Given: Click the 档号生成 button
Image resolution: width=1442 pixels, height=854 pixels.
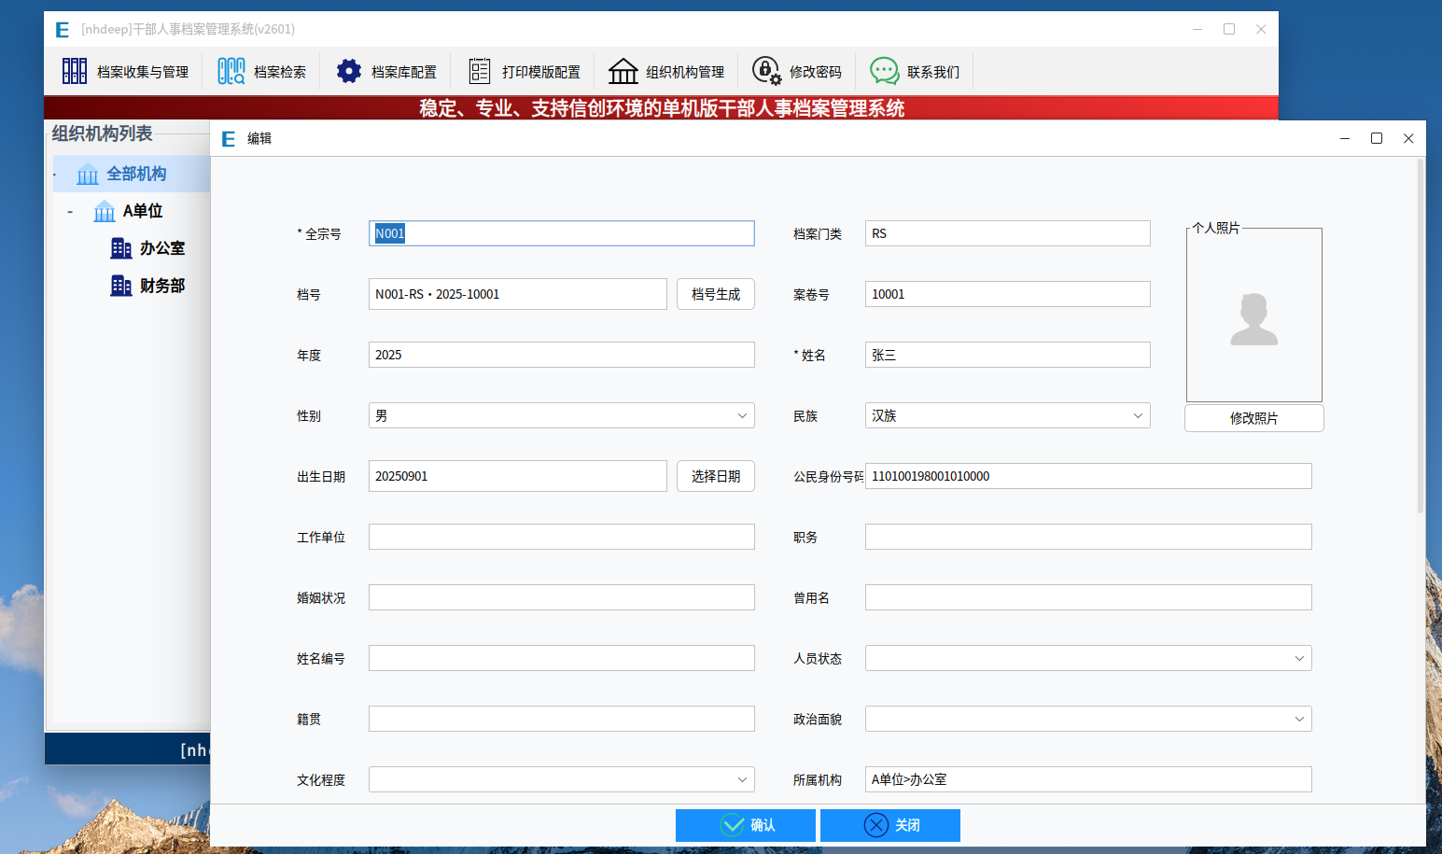Looking at the screenshot, I should tap(715, 294).
